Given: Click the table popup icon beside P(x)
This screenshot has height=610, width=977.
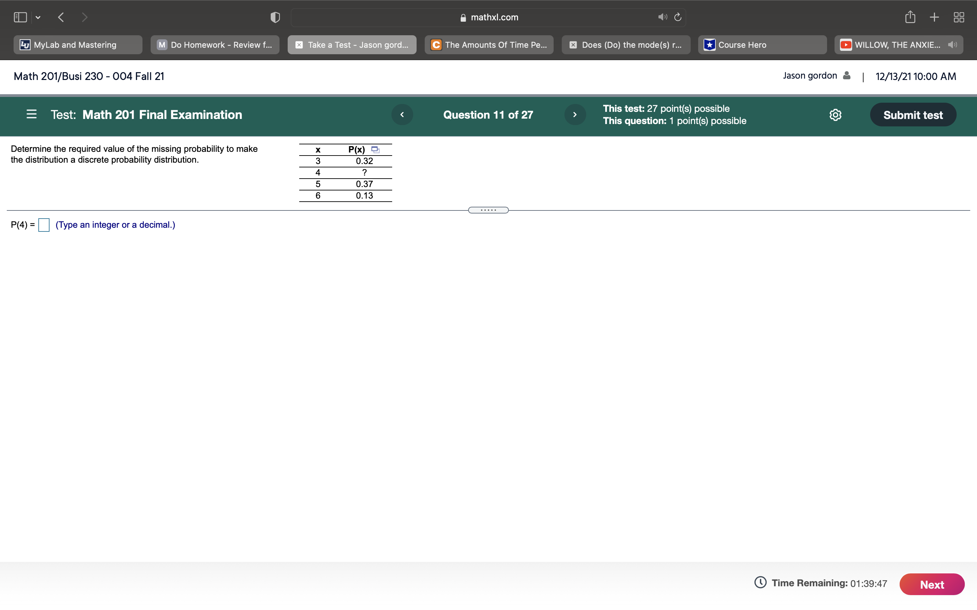Looking at the screenshot, I should point(375,150).
